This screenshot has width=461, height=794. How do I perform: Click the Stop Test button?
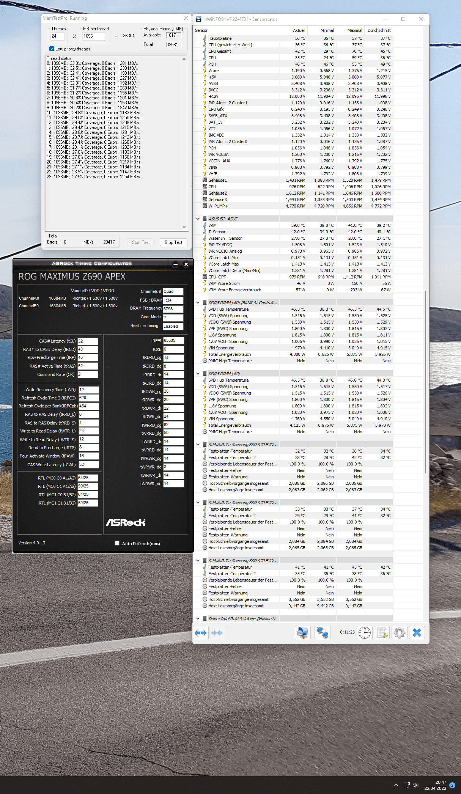[x=173, y=242]
